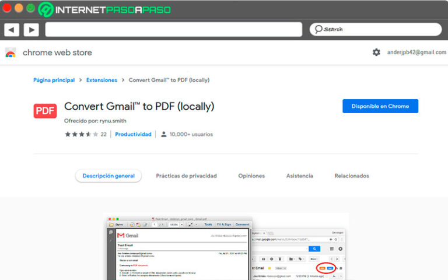Click the 'Convert Gmail to PDF (locally)' breadcrumb text
The height and width of the screenshot is (280, 448).
pos(169,80)
